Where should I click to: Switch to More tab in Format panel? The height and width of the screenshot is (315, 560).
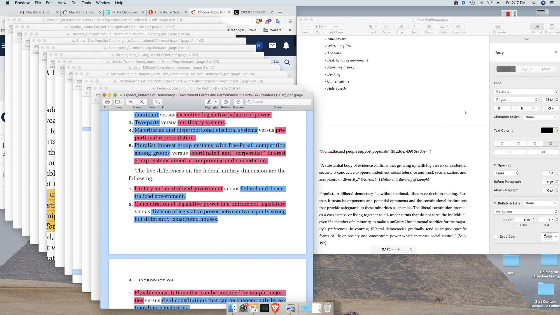coord(546,69)
